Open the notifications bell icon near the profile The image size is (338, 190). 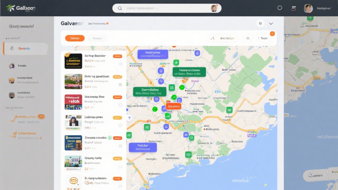point(280,8)
